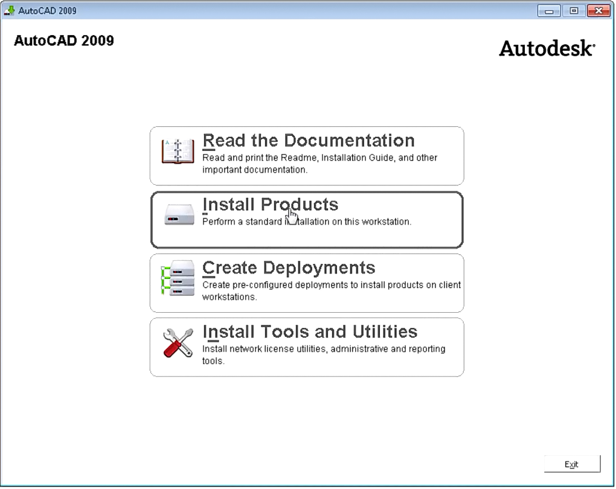This screenshot has width=616, height=489.
Task: Click the single drive Install Products icon
Action: coord(179,214)
